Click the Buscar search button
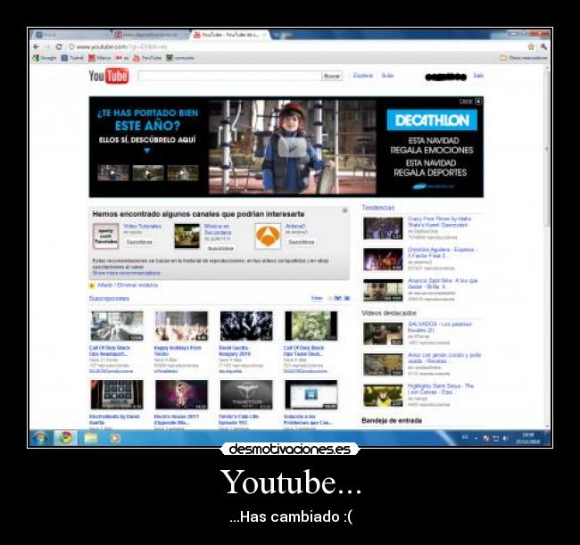Viewport: 580px width, 545px height. (x=332, y=76)
